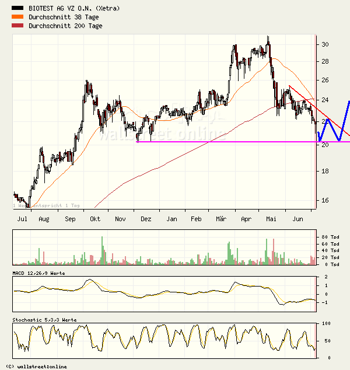Select the 'BIOTEST AG VZ O.N. (Xetra)' legend label

(x=74, y=9)
